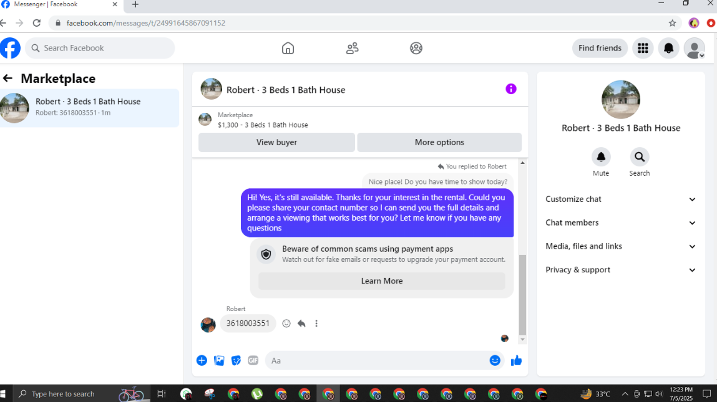React to the 3618003551 message
The height and width of the screenshot is (402, 717).
(286, 323)
